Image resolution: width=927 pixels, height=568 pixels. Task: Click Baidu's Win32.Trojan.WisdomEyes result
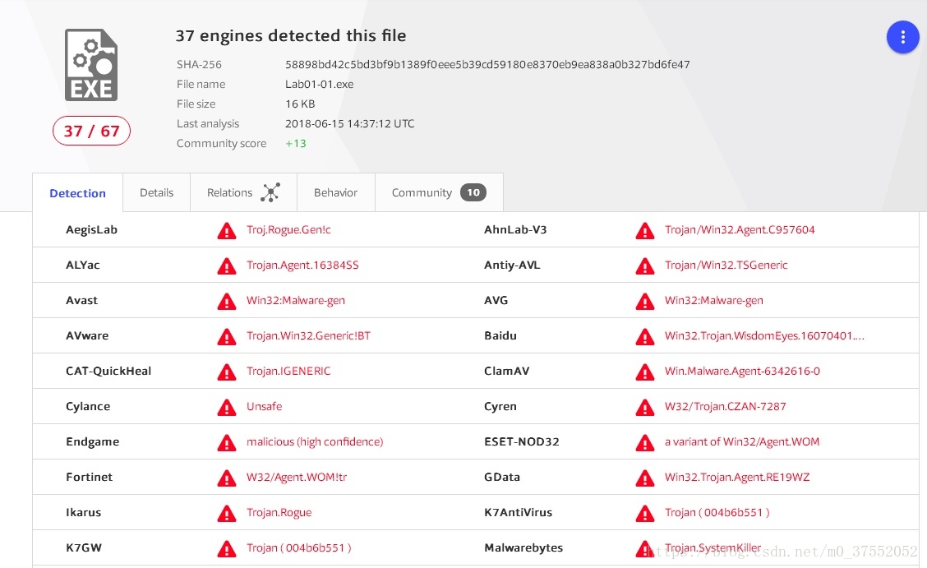(x=764, y=335)
